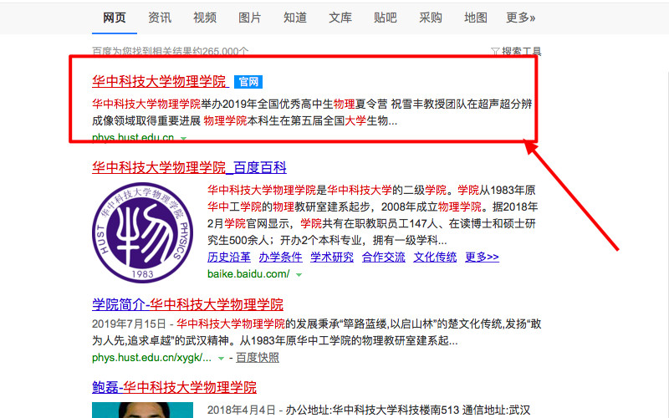Open the 华中科技大学物理学院 official site result title

(x=159, y=82)
